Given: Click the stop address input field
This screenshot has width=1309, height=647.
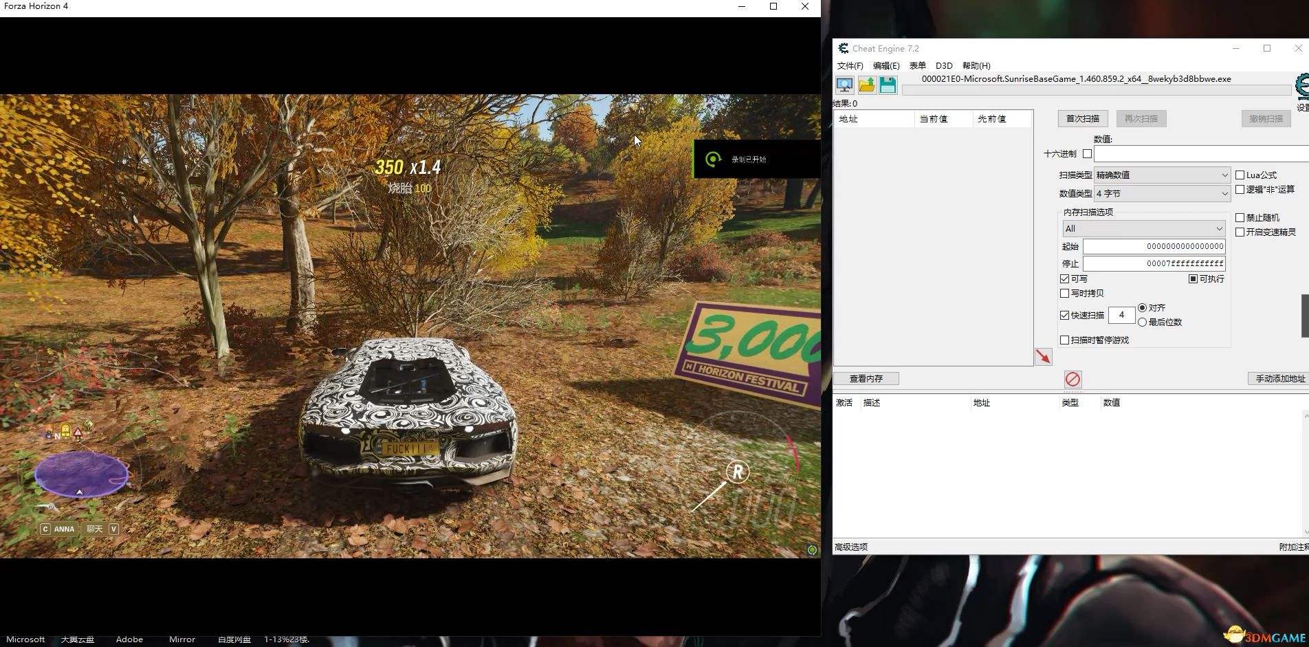Looking at the screenshot, I should tap(1154, 263).
